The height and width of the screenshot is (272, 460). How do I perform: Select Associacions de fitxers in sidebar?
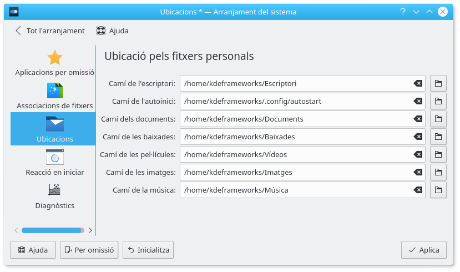tap(54, 96)
